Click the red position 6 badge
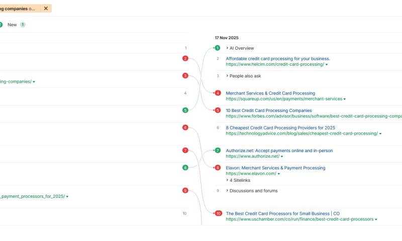402x241 pixels. [x=185, y=128]
